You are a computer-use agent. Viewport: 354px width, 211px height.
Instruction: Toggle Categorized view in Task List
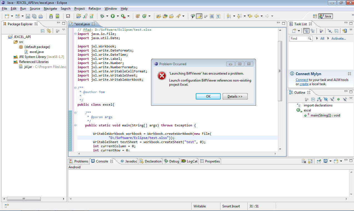pos(307,31)
